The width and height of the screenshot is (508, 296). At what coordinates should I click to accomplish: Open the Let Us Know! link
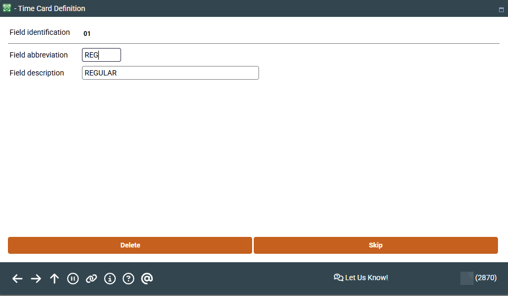click(366, 278)
